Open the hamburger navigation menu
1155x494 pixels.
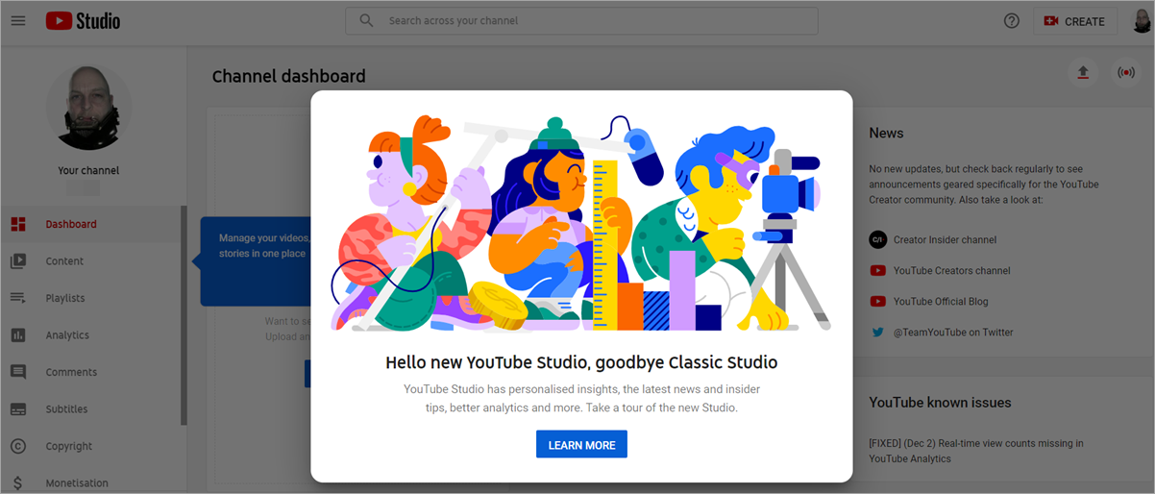coord(18,21)
